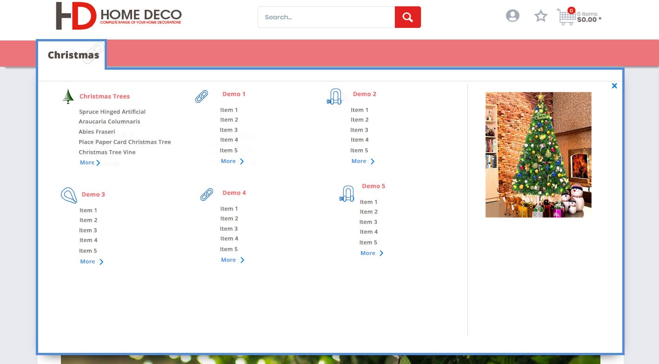Click the cart total $0.00
The width and height of the screenshot is (659, 364).
pyautogui.click(x=587, y=20)
